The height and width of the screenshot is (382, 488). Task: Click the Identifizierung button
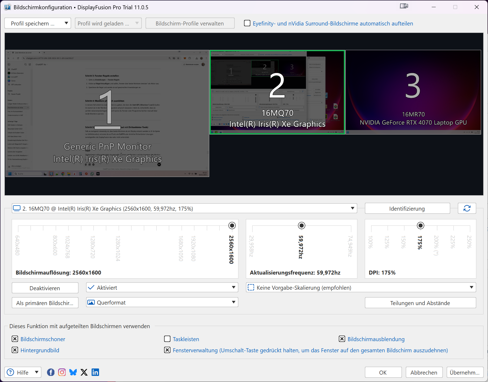coord(407,209)
